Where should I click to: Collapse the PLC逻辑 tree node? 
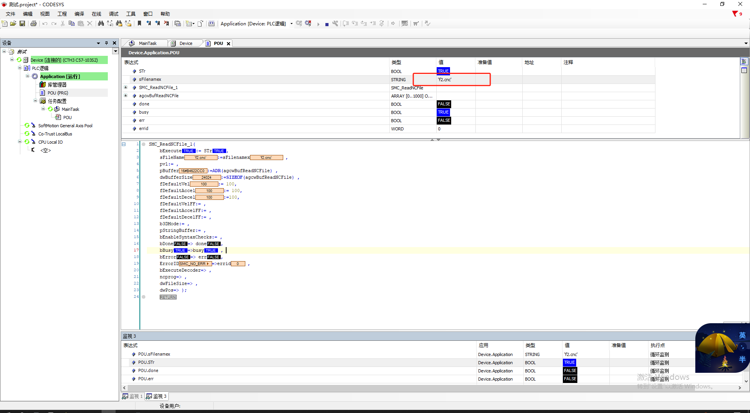[x=20, y=68]
